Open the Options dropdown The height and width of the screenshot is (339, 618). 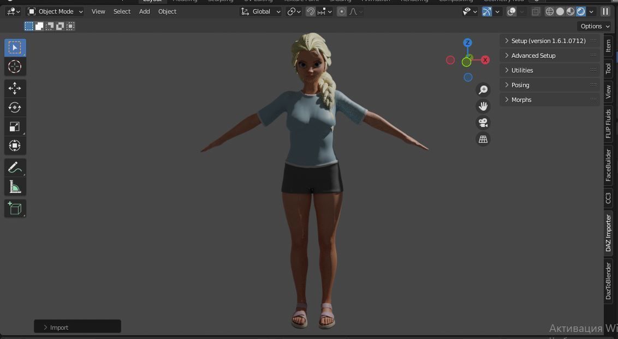tap(595, 26)
